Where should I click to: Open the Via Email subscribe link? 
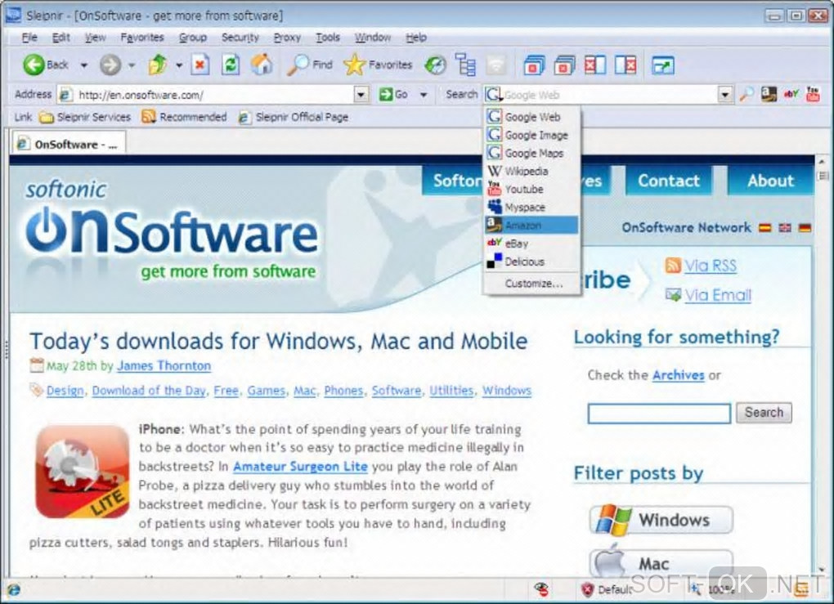pos(718,294)
